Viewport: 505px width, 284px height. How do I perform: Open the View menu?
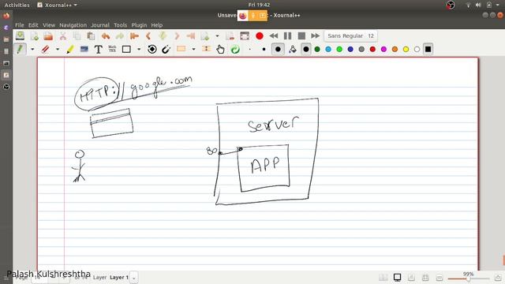tap(49, 24)
